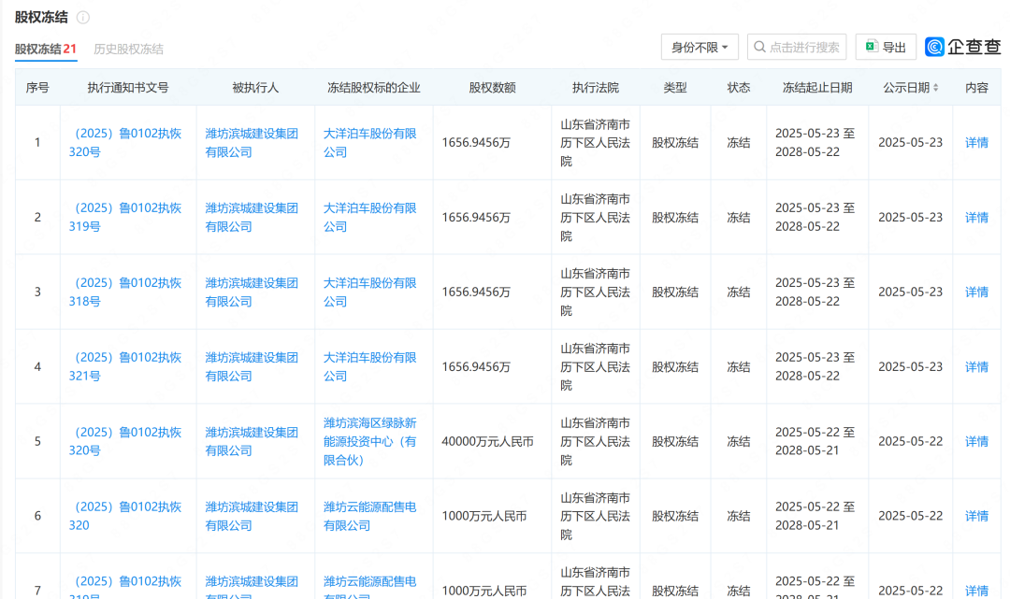The image size is (1010, 599).
Task: Click 40000万元人民币 amount cell
Action: (x=487, y=441)
